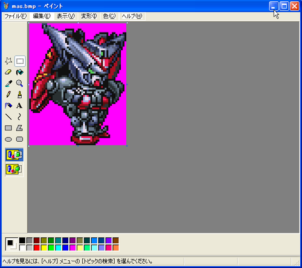Image resolution: width=302 pixels, height=268 pixels.
Task: Select the Magnifier tool
Action: coord(19,83)
